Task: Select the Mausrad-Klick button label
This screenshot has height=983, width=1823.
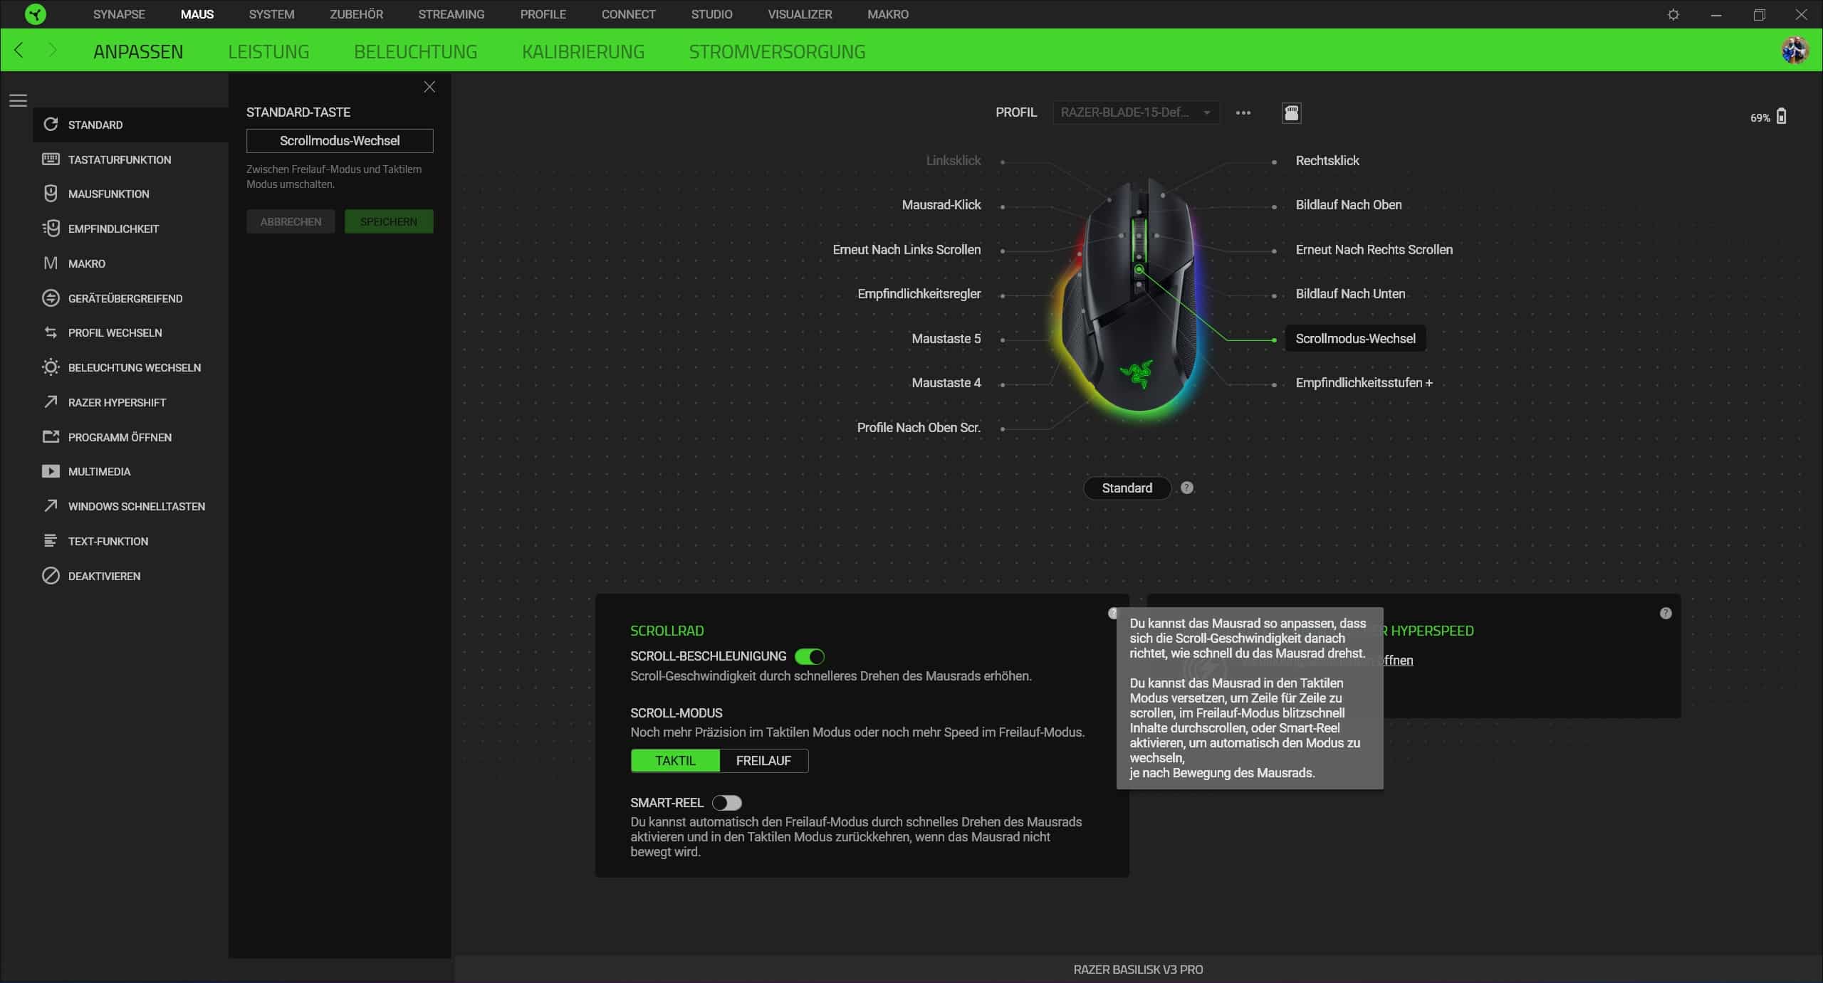Action: coord(941,205)
